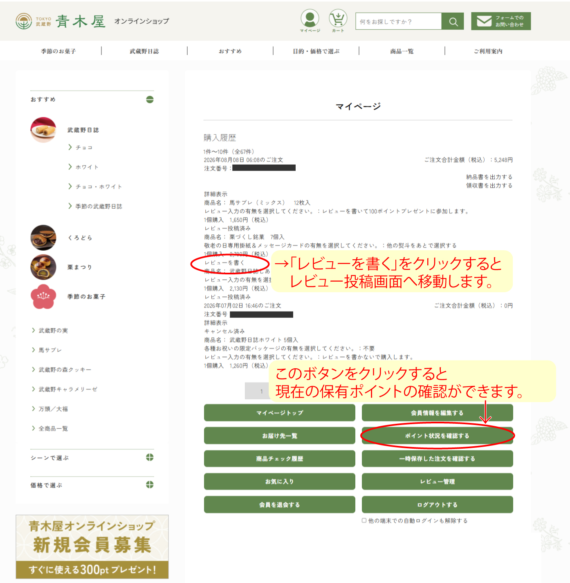Expand the シーンで選ぶ sidebar section
The width and height of the screenshot is (570, 583).
click(150, 457)
